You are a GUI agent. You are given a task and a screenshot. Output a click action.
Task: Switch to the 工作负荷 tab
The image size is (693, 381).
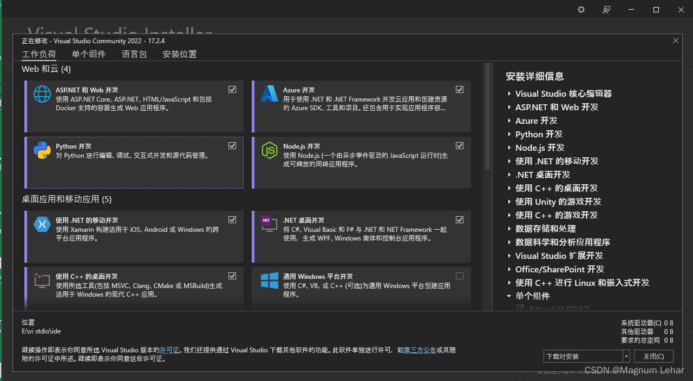point(39,54)
